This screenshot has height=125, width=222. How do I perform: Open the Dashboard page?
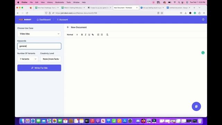point(44,19)
